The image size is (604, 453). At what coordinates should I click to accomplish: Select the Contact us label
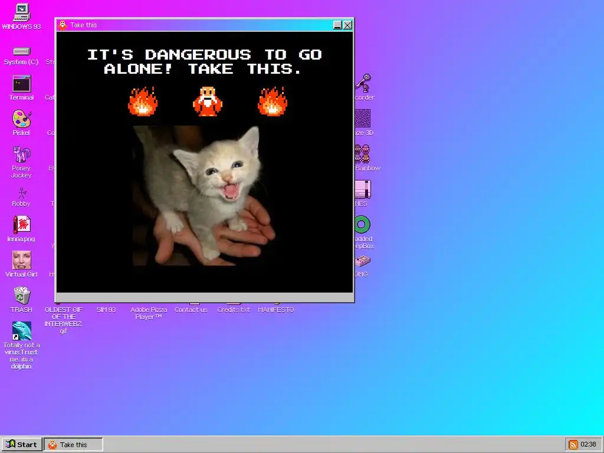point(191,310)
